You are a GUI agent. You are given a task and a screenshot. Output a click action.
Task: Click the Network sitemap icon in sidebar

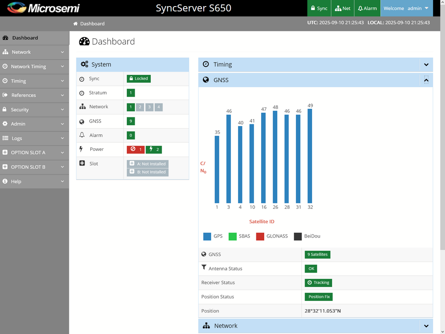point(5,52)
